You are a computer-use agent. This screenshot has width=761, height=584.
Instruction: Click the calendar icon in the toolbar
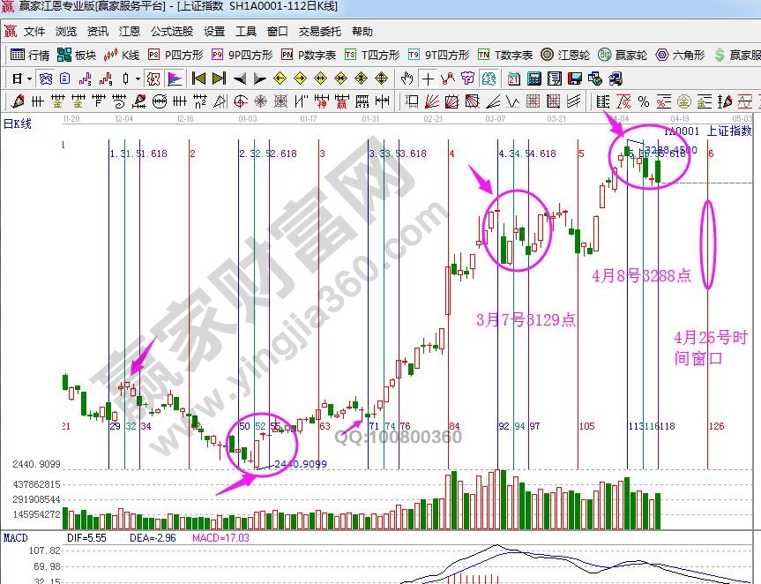pos(514,78)
